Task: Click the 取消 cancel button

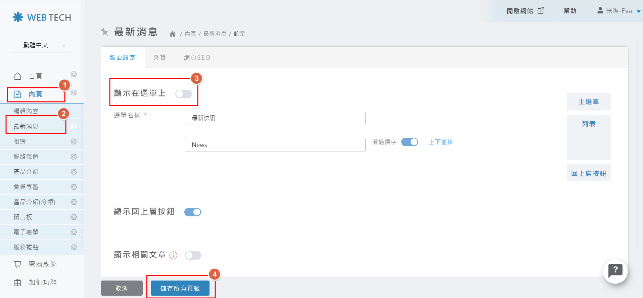Action: point(122,288)
